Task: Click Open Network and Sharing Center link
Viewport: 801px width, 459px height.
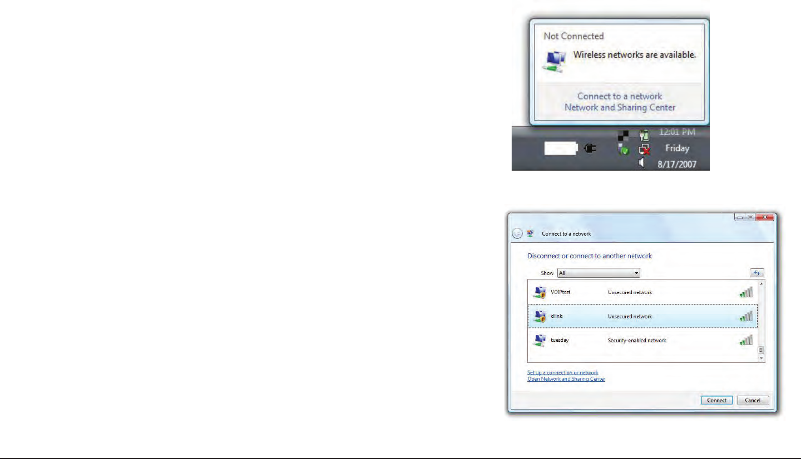Action: (566, 379)
